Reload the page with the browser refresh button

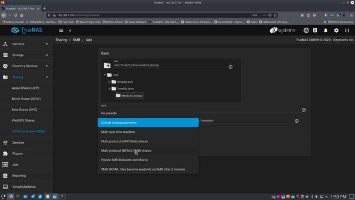(16, 15)
